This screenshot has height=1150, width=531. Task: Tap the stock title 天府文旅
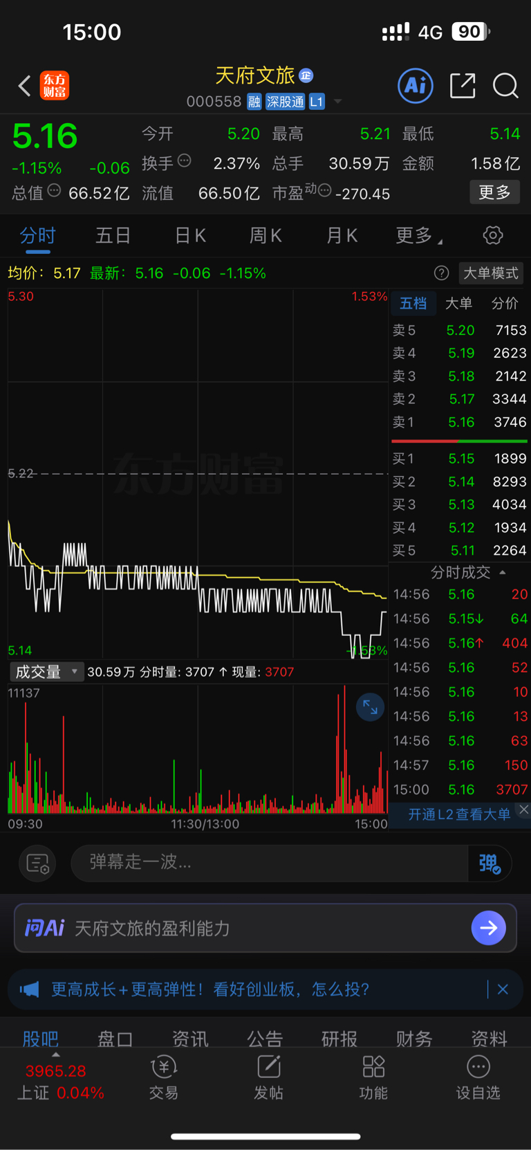coord(255,75)
